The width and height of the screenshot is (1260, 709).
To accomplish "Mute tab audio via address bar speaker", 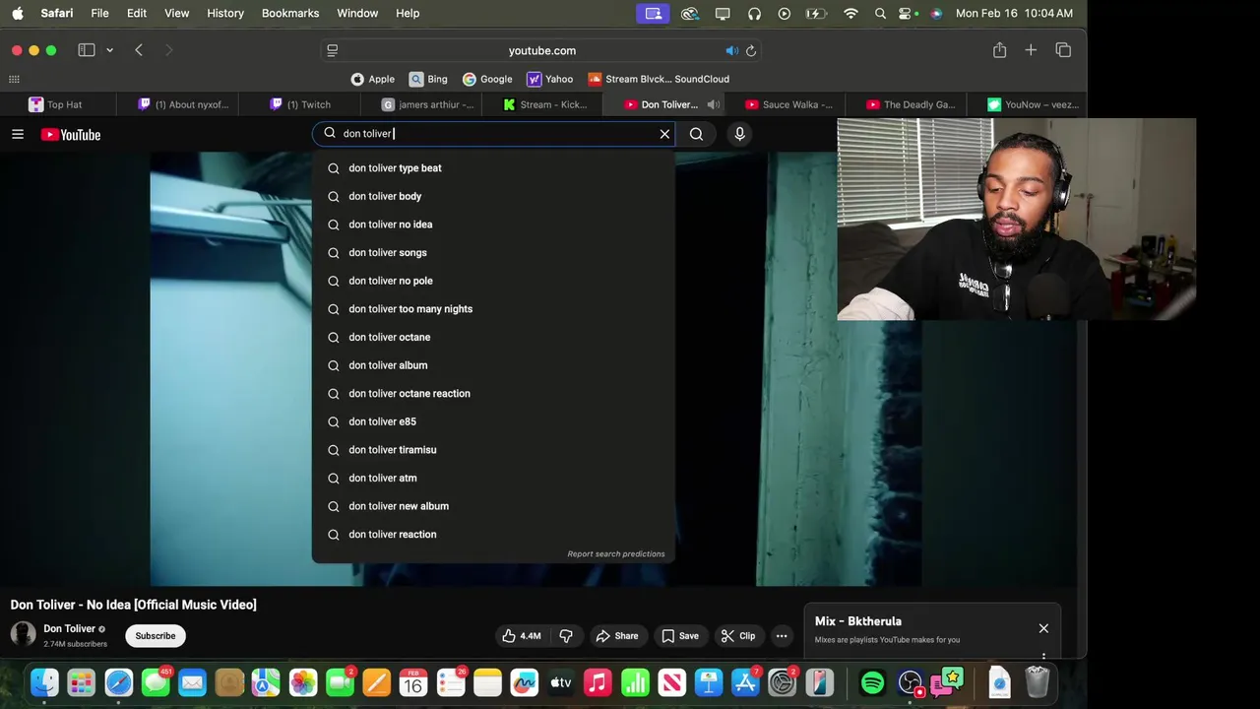I will click(731, 50).
